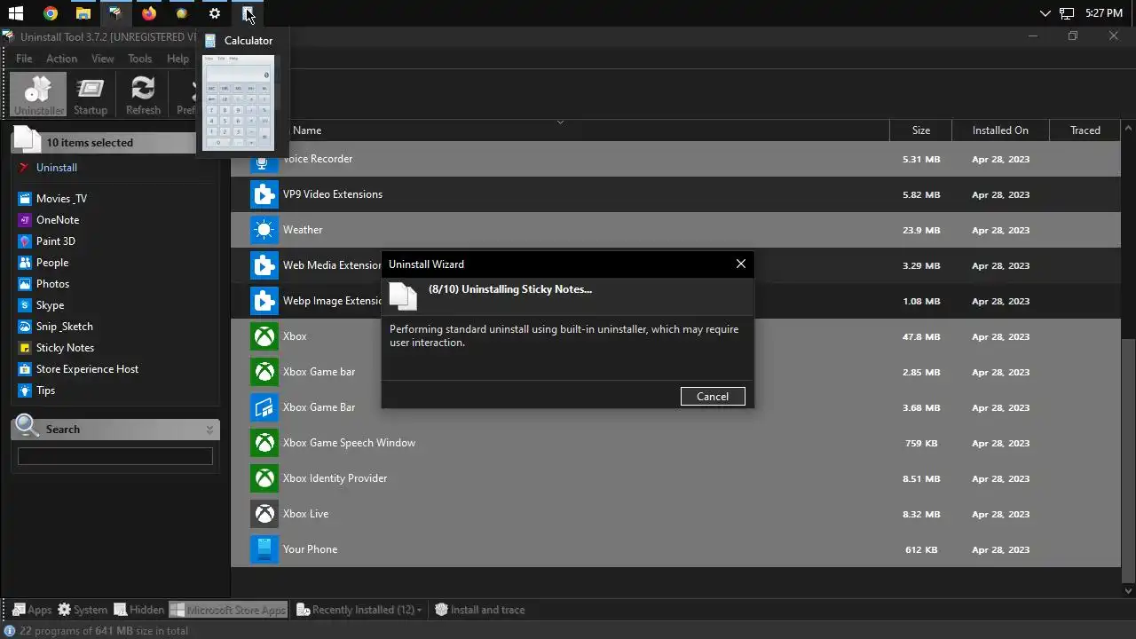Screen dimensions: 1136x639
Task: Click the Webp Image Extensions icon
Action: point(264,301)
